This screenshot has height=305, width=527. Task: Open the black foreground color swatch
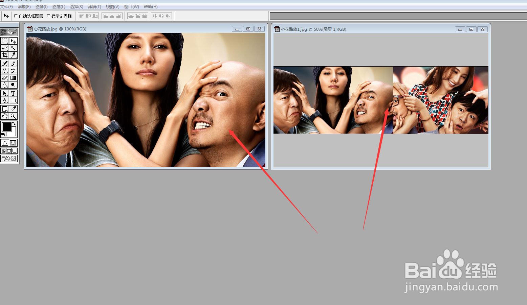[6, 127]
